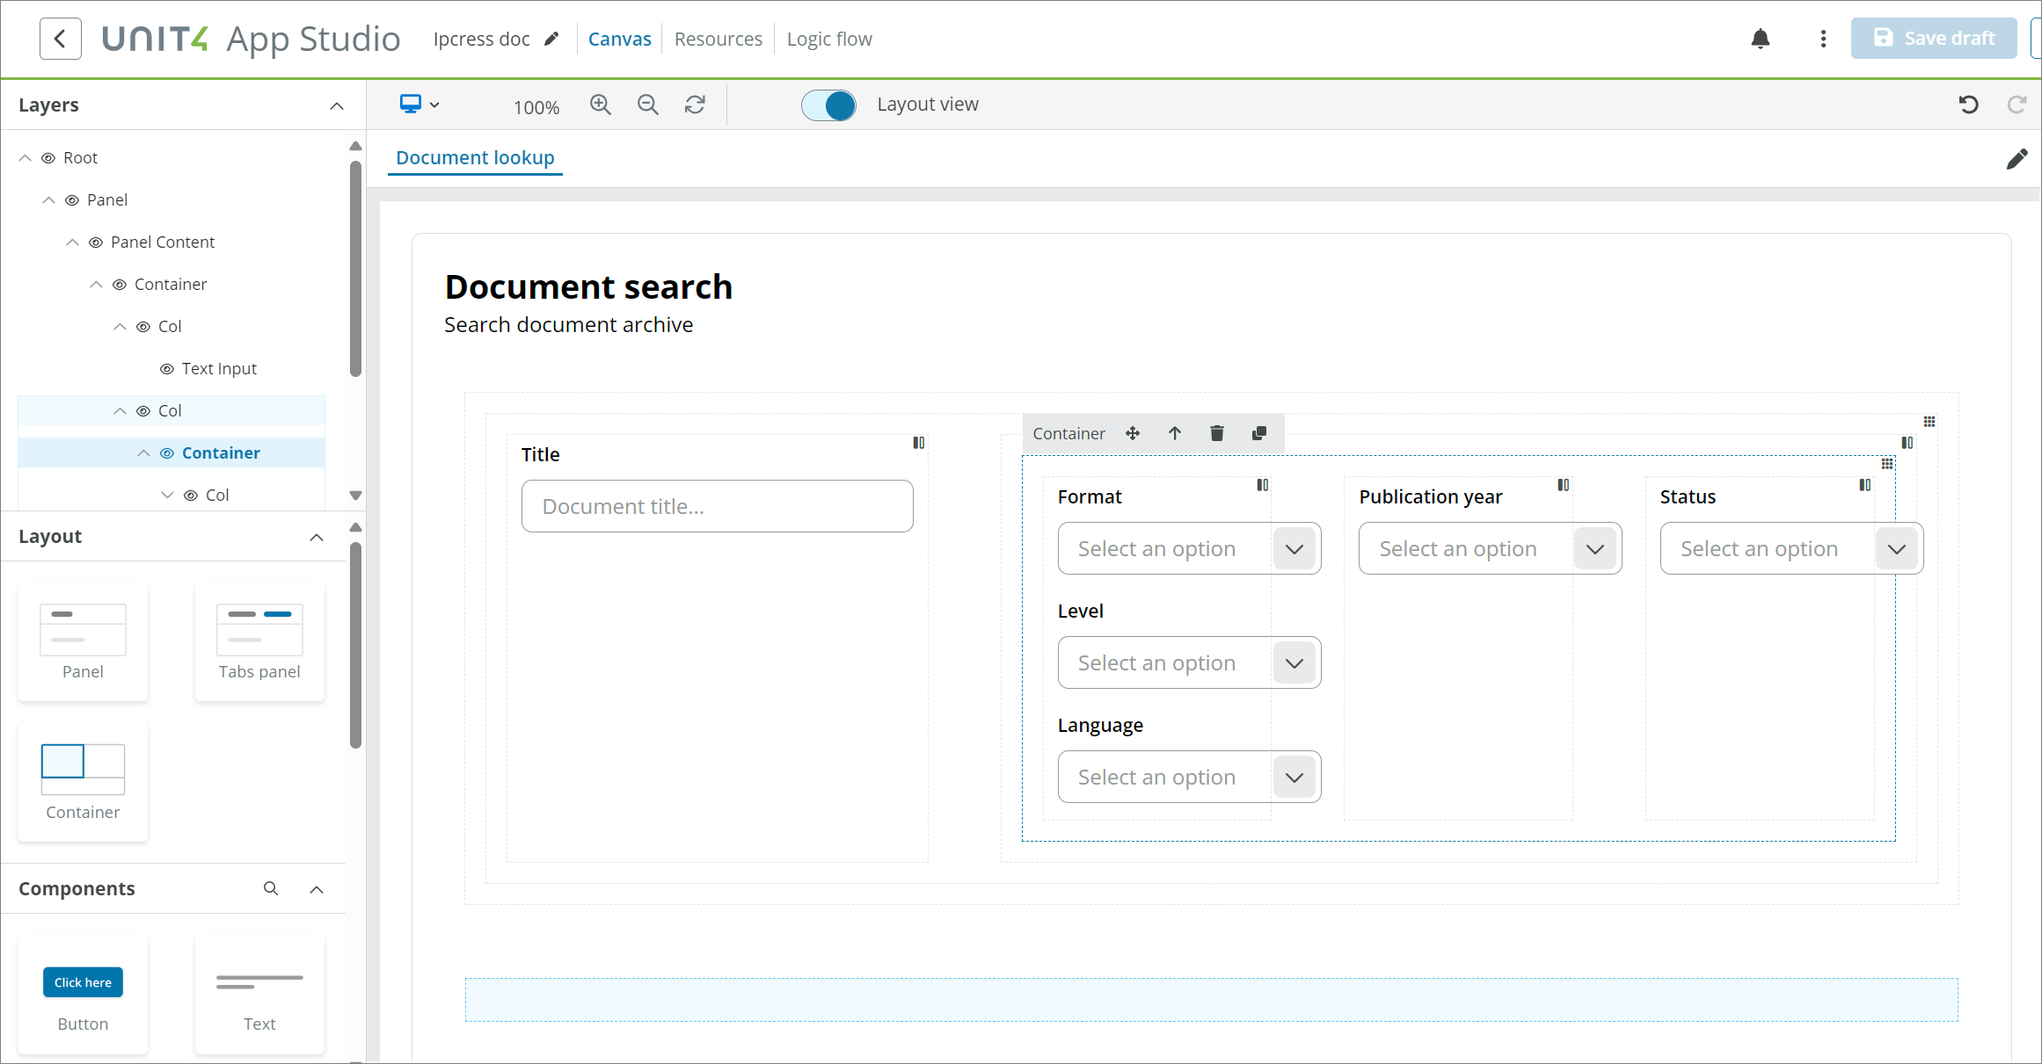2042x1064 pixels.
Task: Open the three-dot overflow menu
Action: coord(1823,39)
